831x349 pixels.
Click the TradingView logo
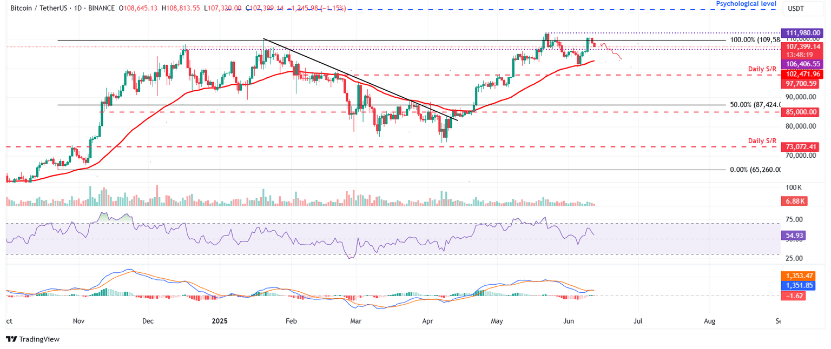[x=32, y=339]
